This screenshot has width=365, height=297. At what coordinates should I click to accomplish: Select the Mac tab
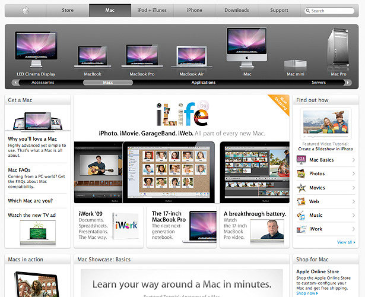pos(110,10)
